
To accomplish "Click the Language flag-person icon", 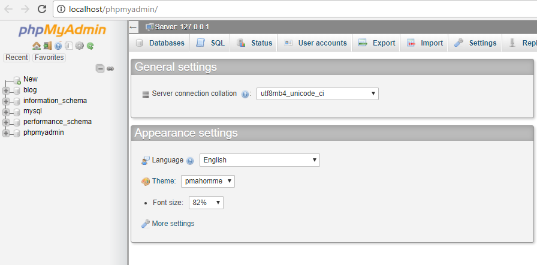I will coord(146,161).
